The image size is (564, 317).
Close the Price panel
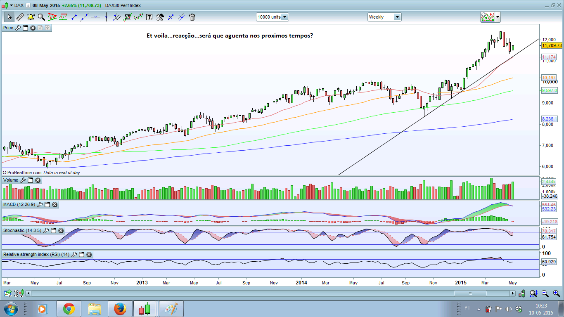coord(33,28)
